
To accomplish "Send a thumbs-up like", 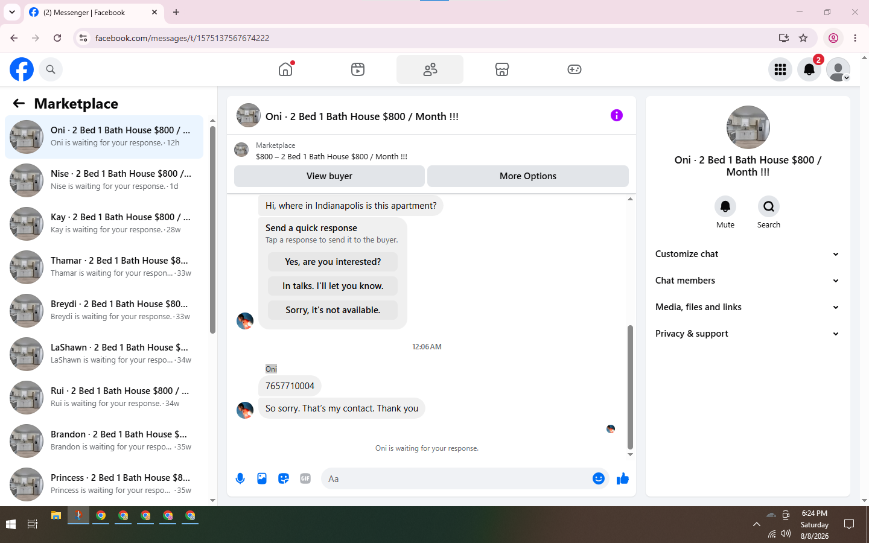I will tap(623, 478).
